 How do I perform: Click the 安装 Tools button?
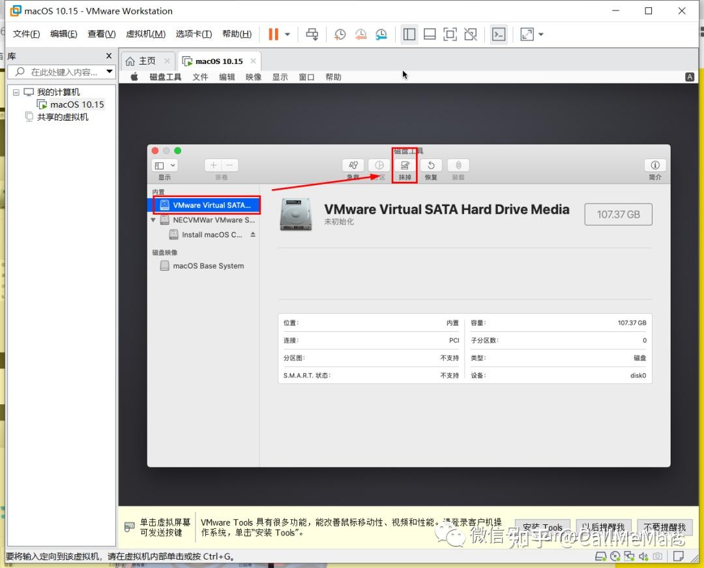click(542, 527)
